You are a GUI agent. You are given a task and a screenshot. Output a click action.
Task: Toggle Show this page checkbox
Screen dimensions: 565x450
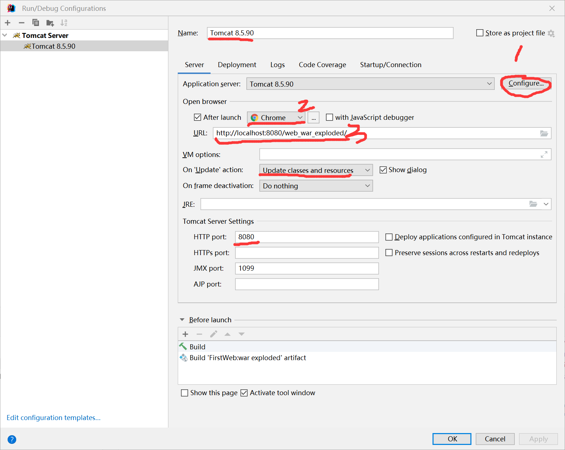pos(185,393)
